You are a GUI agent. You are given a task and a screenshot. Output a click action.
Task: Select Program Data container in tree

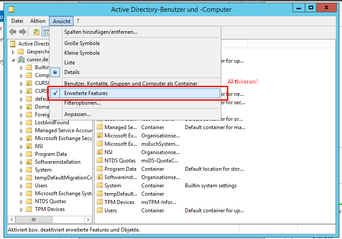click(51, 154)
